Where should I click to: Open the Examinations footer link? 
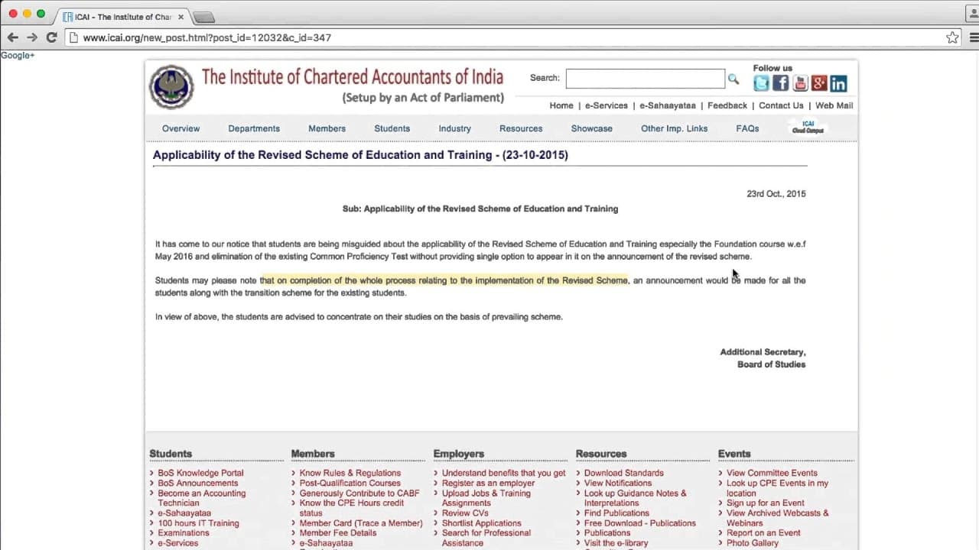coord(184,533)
